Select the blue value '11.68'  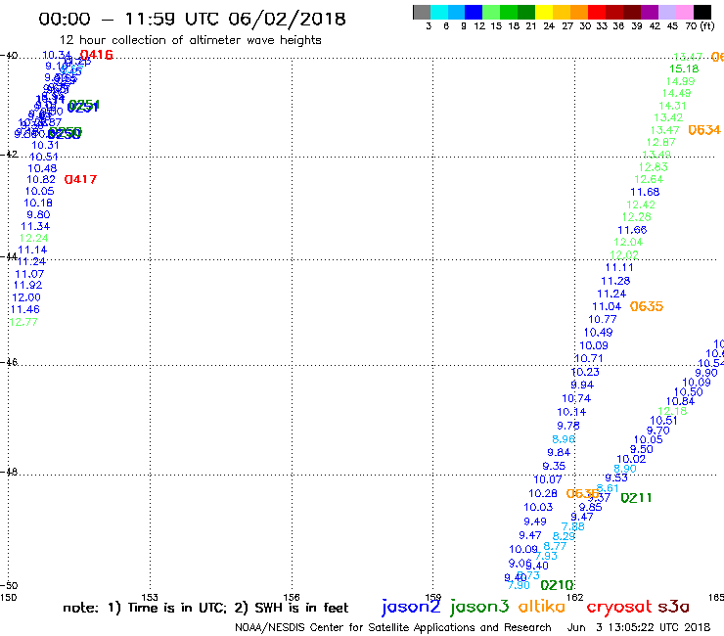[x=645, y=192]
